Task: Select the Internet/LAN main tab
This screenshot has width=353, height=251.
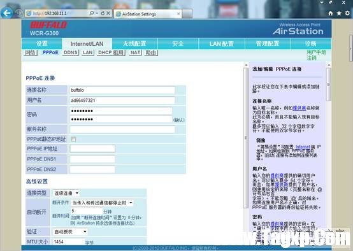Action: coord(87,44)
